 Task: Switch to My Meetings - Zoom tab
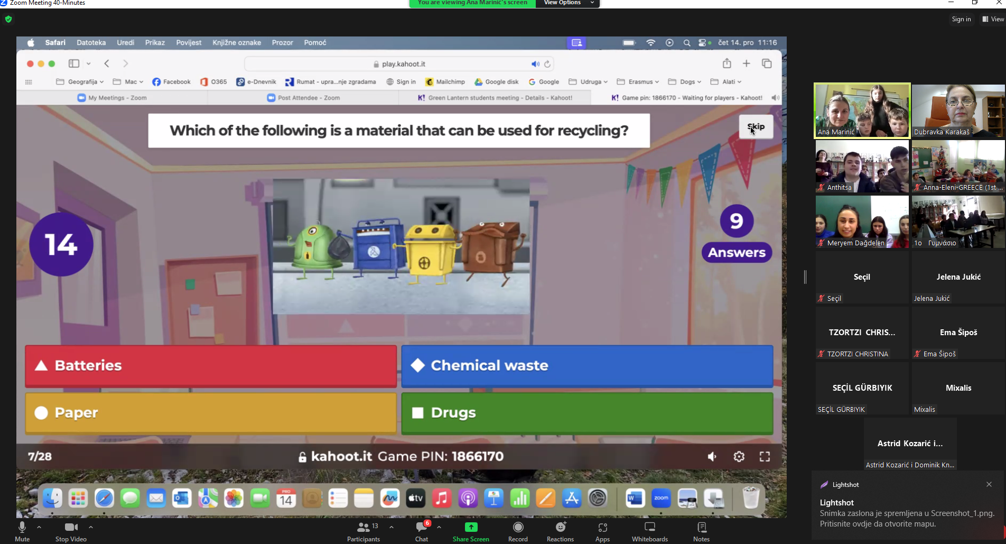coord(112,98)
